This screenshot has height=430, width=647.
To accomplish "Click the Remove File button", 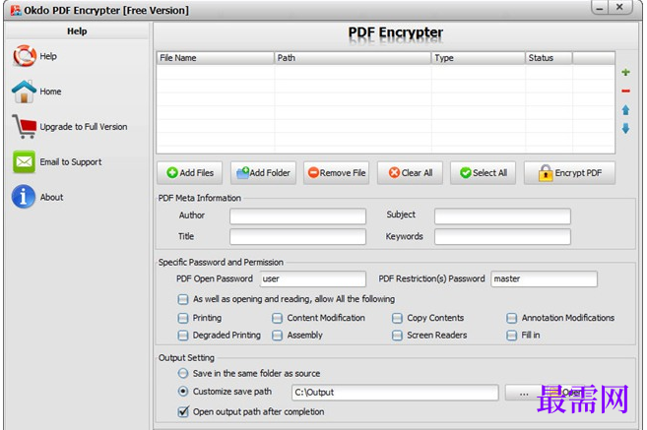I will click(336, 173).
